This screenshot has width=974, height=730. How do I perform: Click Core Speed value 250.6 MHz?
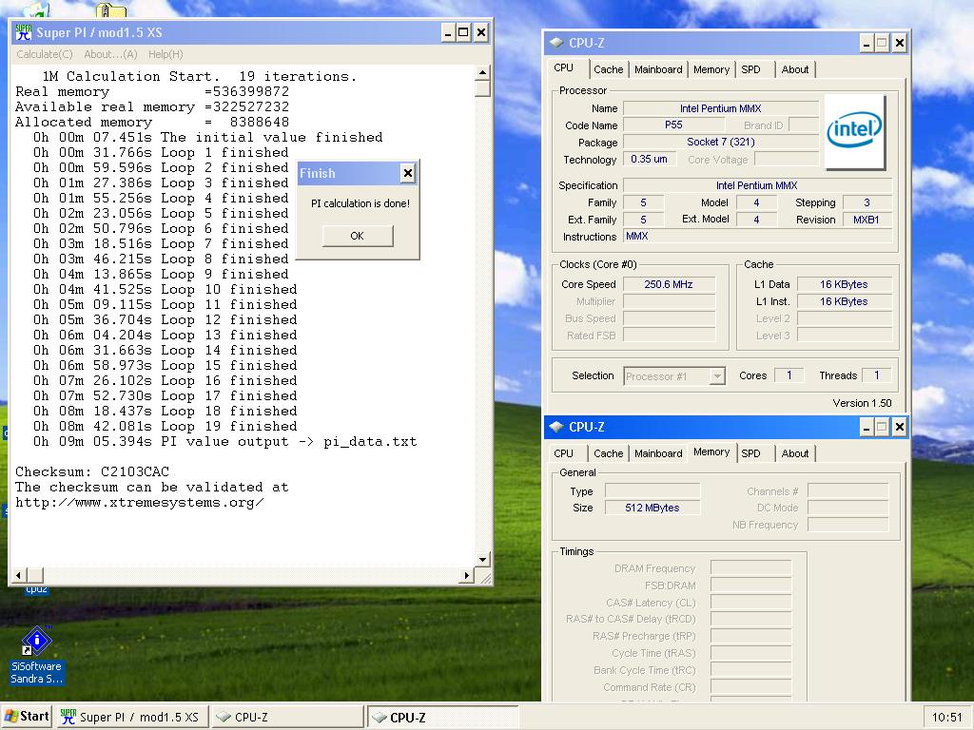tap(669, 284)
